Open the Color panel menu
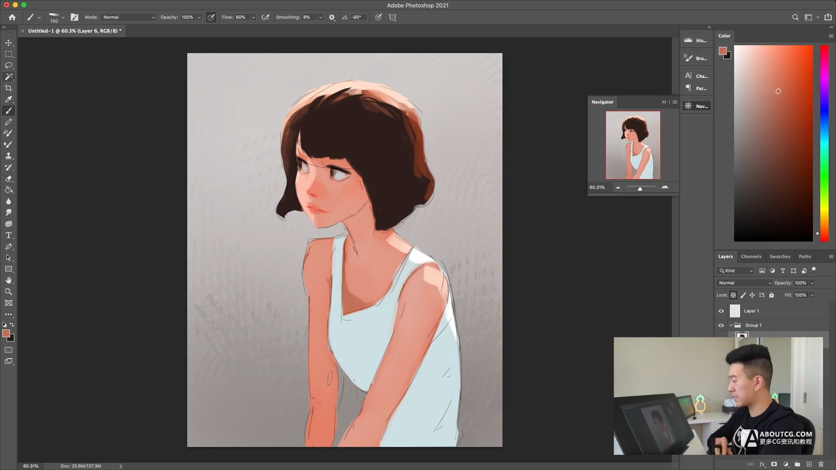 coord(831,36)
